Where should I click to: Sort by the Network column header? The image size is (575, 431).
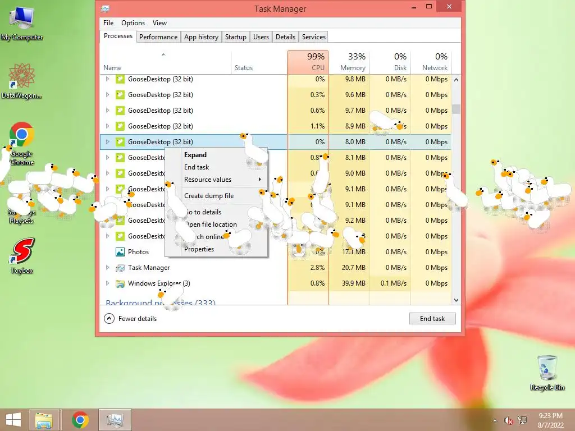431,62
